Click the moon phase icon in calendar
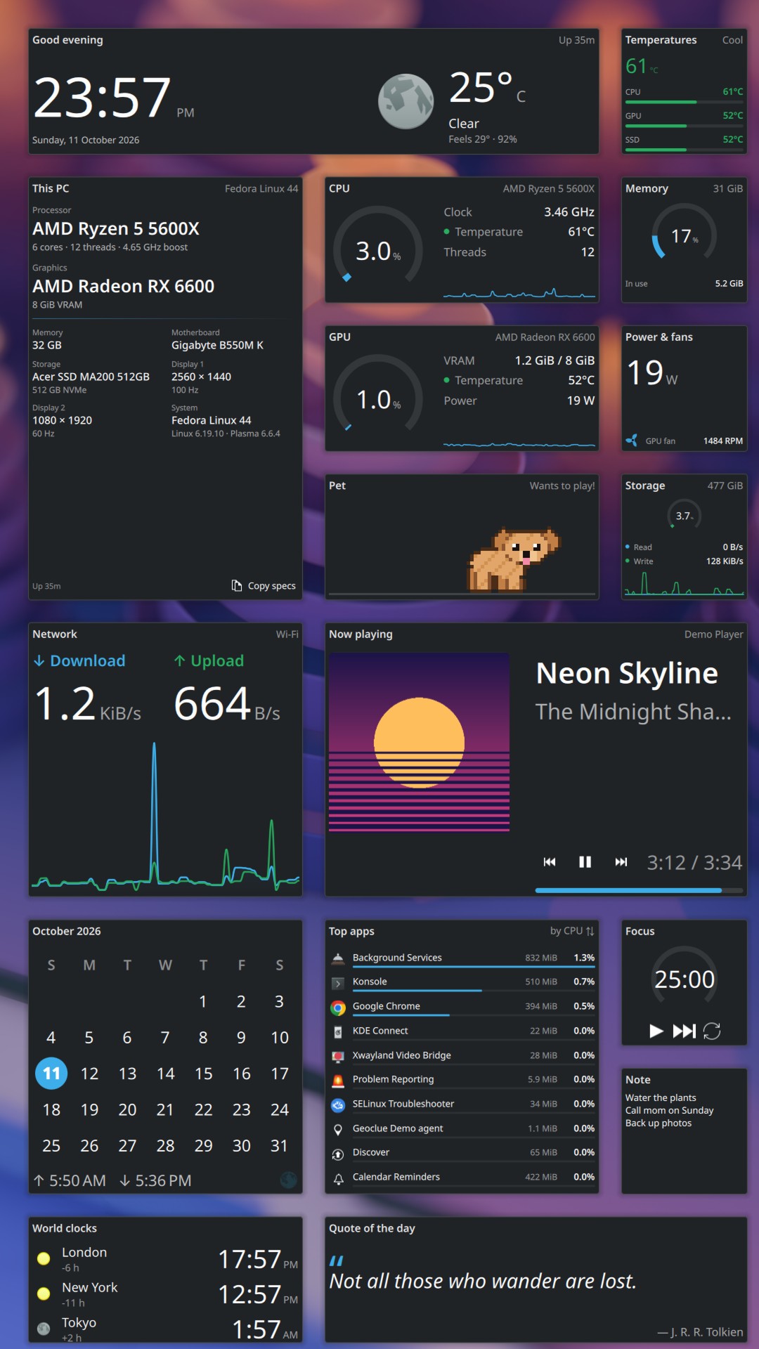Screen dimensions: 759x1349 point(288,1180)
